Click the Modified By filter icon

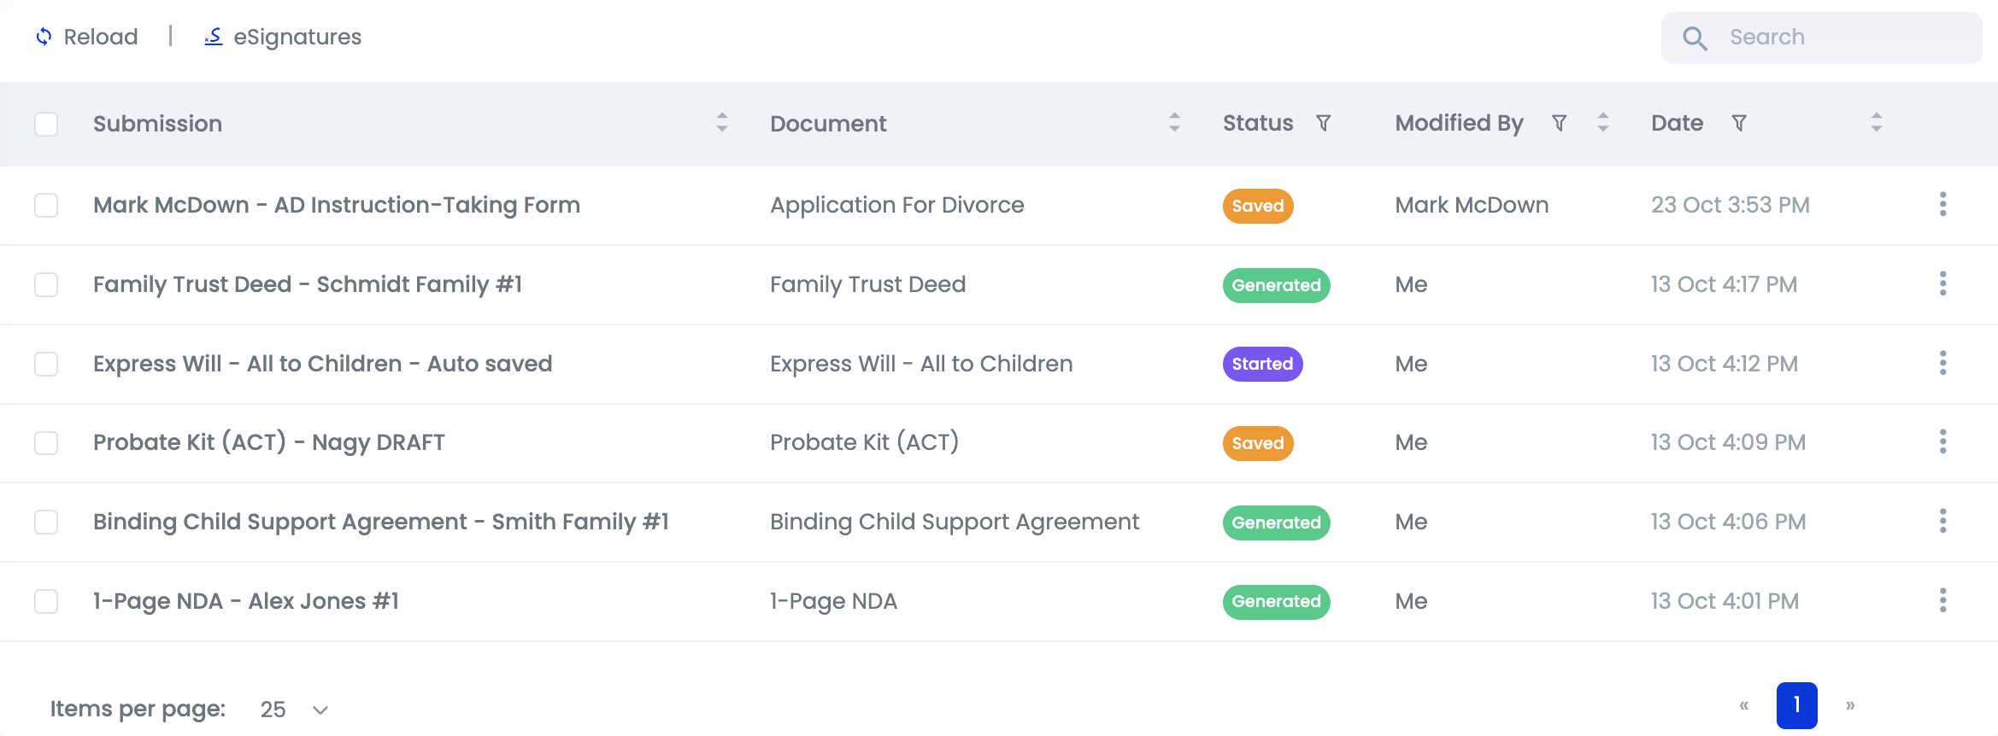coord(1559,123)
